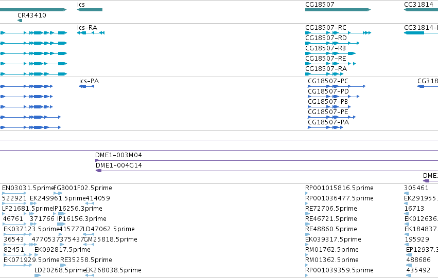Select EST RP001039359.5prime
This screenshot has height=278, width=438.
(339, 270)
